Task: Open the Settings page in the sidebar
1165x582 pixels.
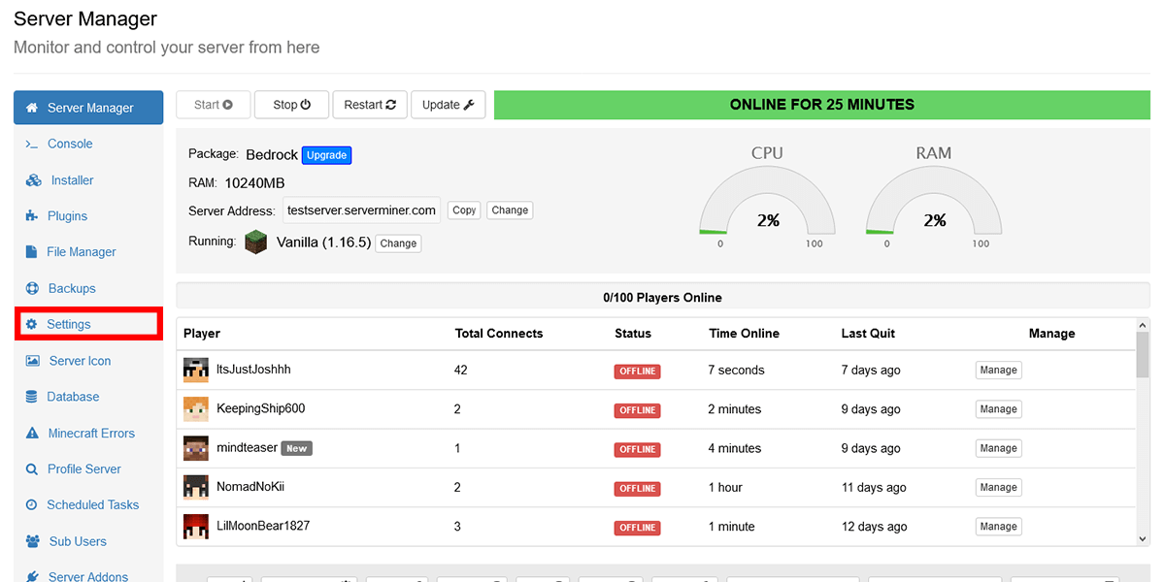Action: 88,324
